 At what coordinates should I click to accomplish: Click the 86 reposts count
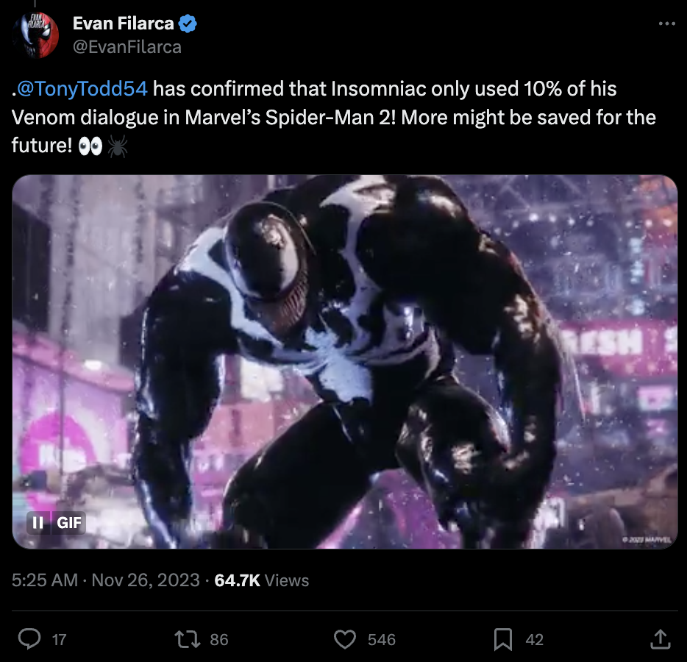pos(219,640)
